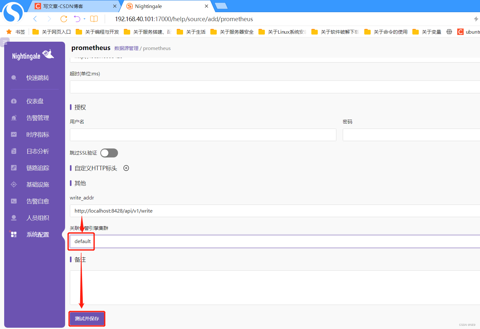
Task: Open 链路追踪 menu item
Action: [x=38, y=168]
